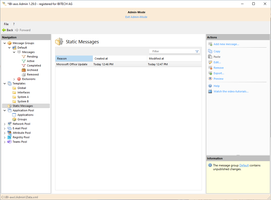Viewport: 271px width, 200px height.
Task: Select the Microsoft Office Update row
Action: (x=72, y=64)
